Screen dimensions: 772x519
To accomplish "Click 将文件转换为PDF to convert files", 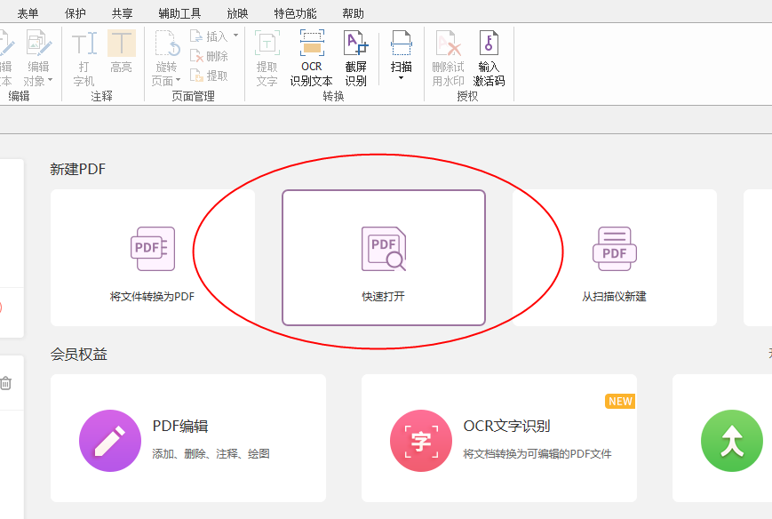I will pos(152,258).
